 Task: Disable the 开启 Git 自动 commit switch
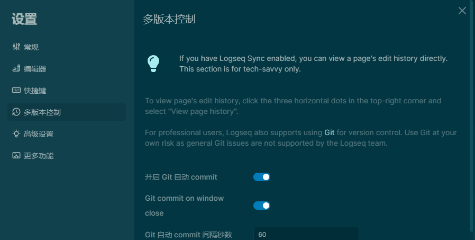point(262,177)
